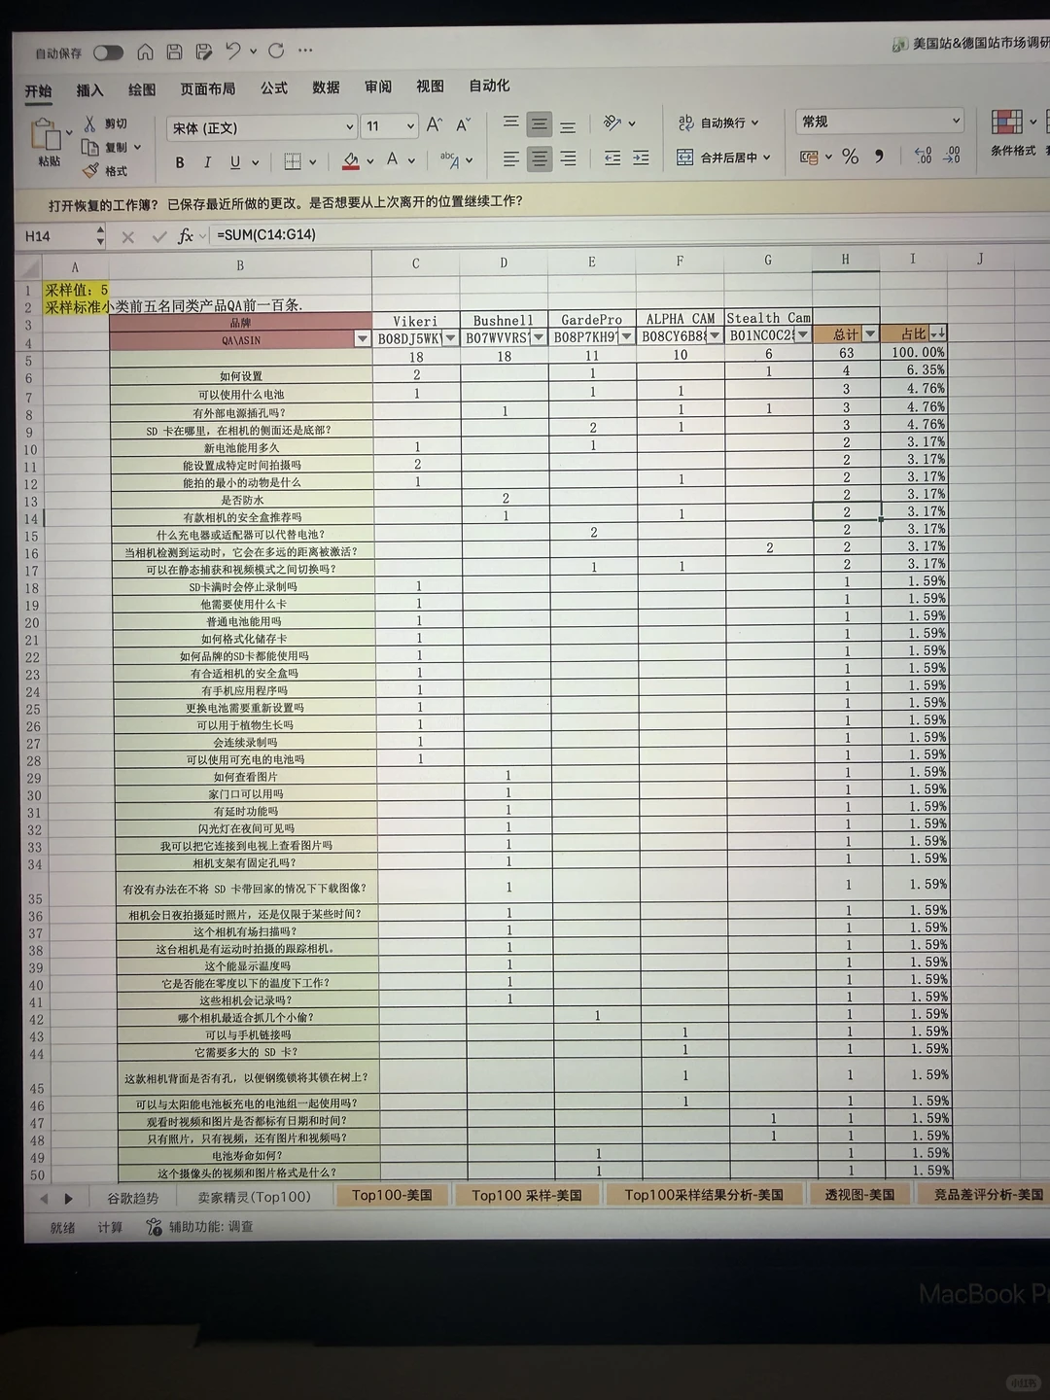Click the accounting currency format icon
The width and height of the screenshot is (1050, 1400).
(809, 157)
